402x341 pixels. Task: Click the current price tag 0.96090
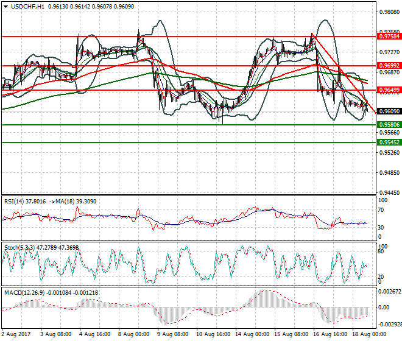point(389,111)
